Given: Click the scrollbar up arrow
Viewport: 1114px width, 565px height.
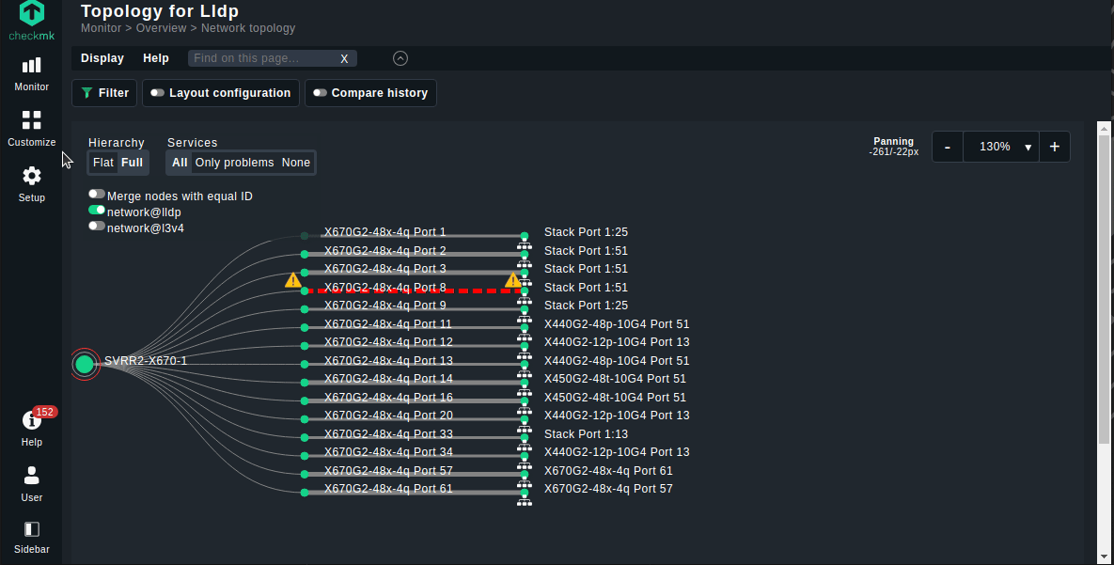Looking at the screenshot, I should [x=1104, y=128].
